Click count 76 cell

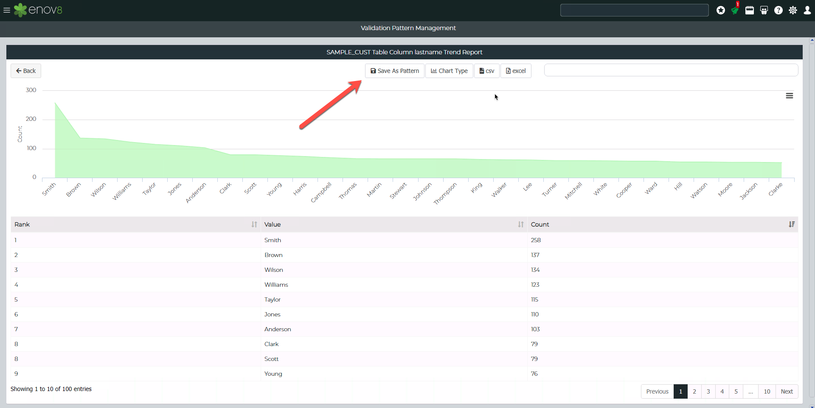point(663,374)
